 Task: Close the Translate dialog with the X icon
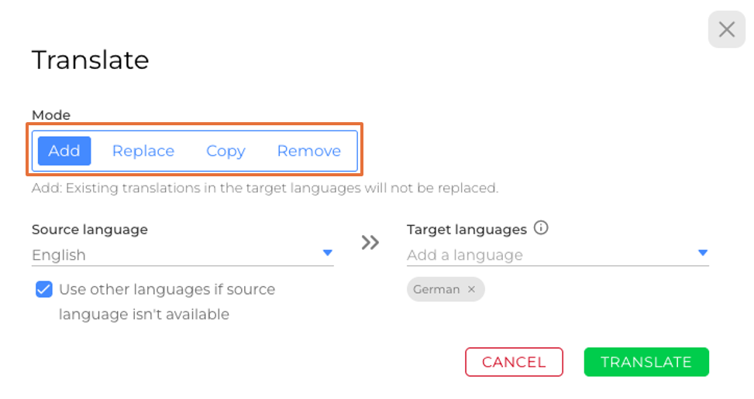click(726, 30)
